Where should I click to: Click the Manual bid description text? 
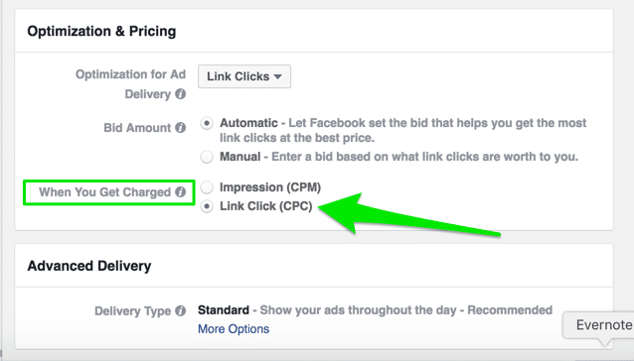point(424,157)
